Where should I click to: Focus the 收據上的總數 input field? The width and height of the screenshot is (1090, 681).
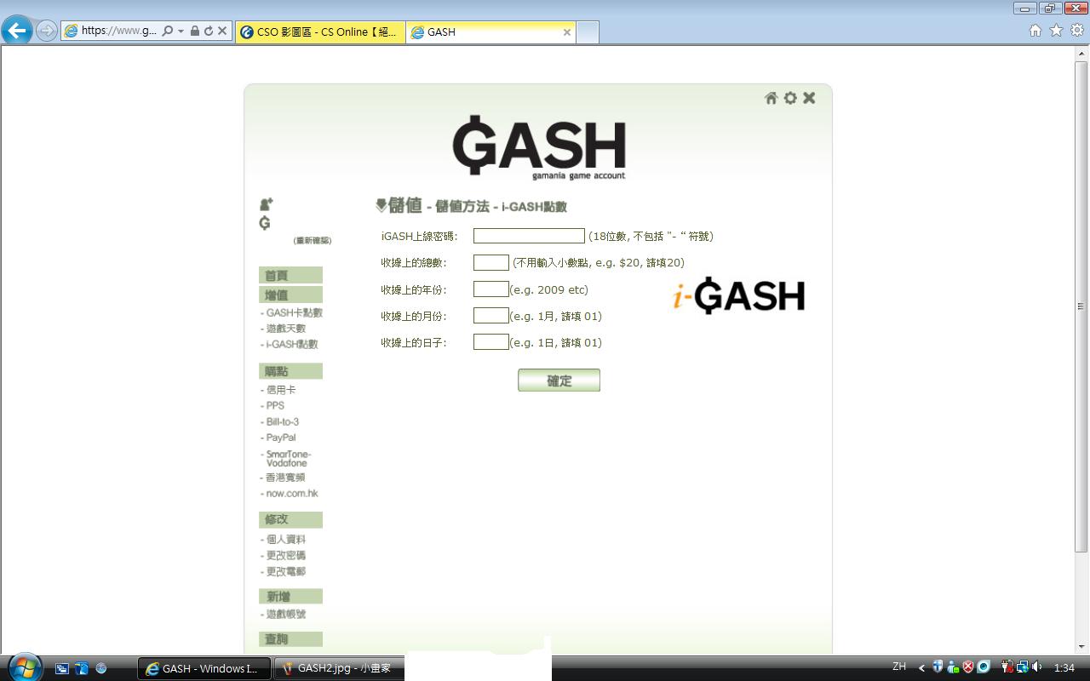[x=491, y=263]
